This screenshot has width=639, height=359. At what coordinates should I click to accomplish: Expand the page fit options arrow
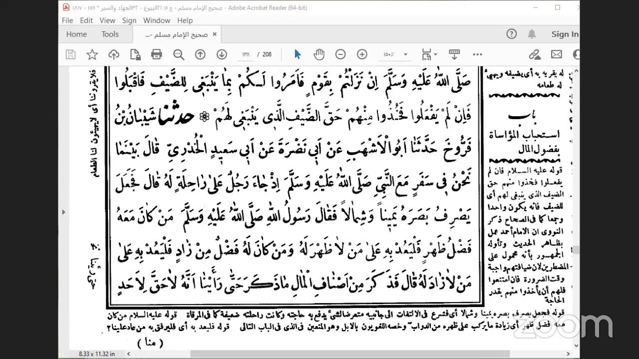435,54
